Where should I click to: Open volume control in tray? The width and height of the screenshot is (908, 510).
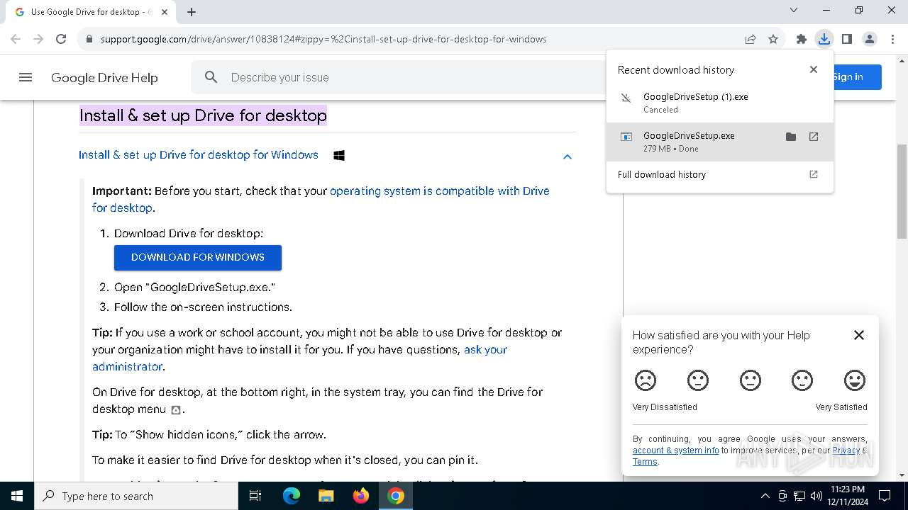coord(816,496)
